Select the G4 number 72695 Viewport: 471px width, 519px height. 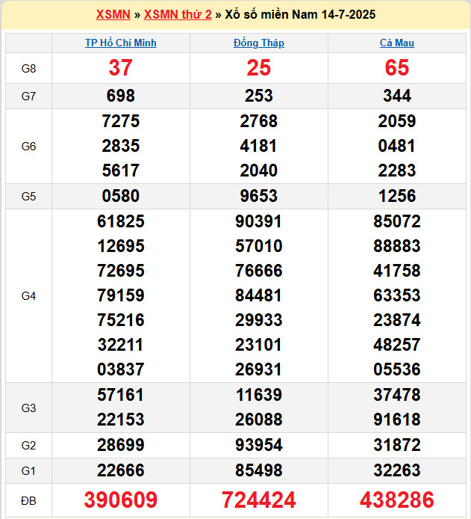pyautogui.click(x=121, y=271)
